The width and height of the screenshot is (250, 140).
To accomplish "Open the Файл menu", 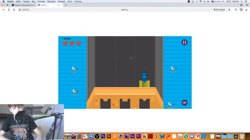I will click(x=18, y=2).
